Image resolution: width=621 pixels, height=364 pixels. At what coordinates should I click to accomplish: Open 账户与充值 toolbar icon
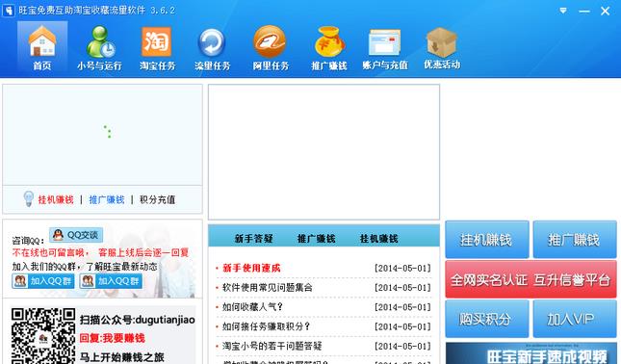point(384,48)
